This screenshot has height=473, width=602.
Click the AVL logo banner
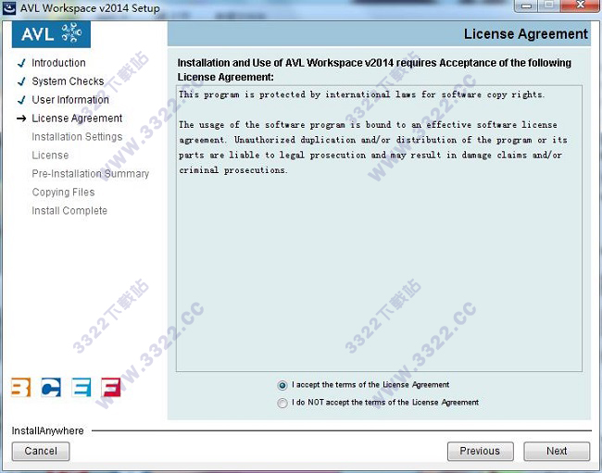[x=51, y=34]
